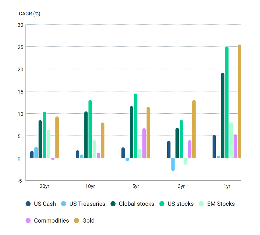Click the 1yr x-axis label
Viewport: 260px width, 235px height.
227,186
